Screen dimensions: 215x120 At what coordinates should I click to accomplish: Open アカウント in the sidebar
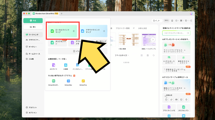click(31, 107)
